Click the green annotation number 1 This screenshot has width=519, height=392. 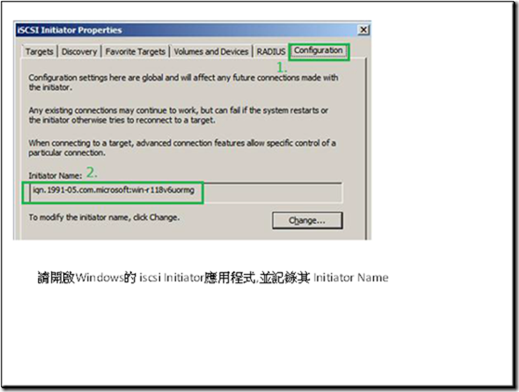pyautogui.click(x=281, y=68)
